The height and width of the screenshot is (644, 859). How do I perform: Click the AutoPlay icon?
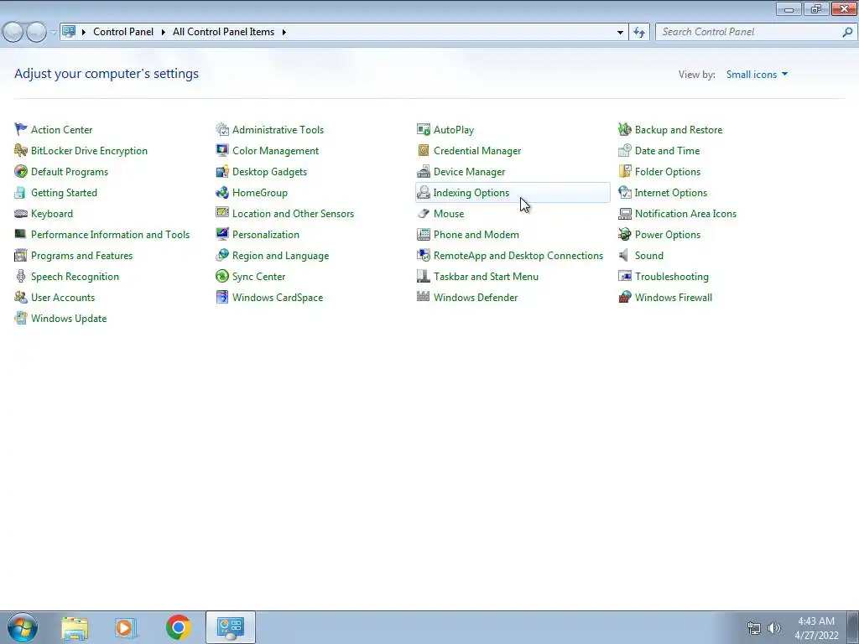tap(424, 129)
